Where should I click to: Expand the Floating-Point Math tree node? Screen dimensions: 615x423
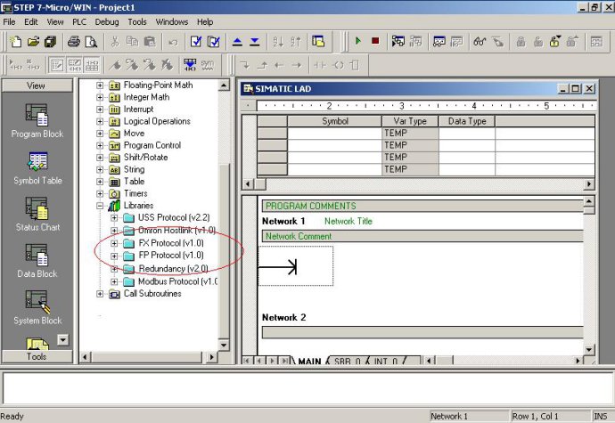100,85
